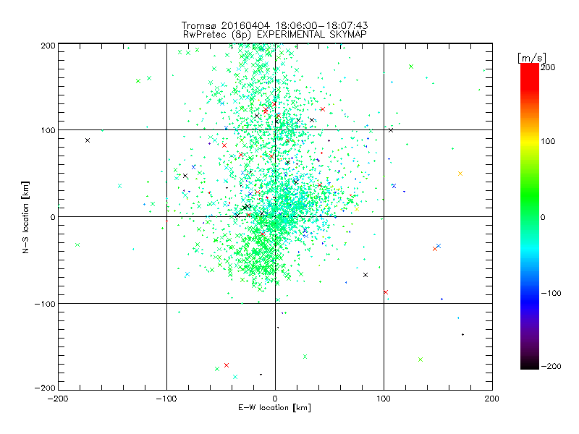The width and height of the screenshot is (579, 434).
Task: Click the 'N-S location [km]' axis label
Action: coord(25,217)
